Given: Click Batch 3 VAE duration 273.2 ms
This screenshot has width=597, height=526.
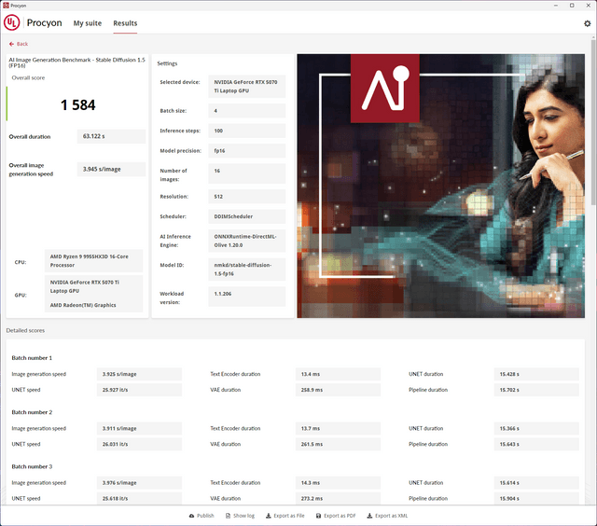Looking at the screenshot, I should (338, 498).
